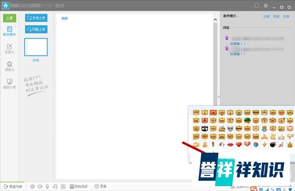Viewport: 295px width, 191px height.
Task: Open the 桌面分享 desktop sharing panel
Action: point(9,84)
